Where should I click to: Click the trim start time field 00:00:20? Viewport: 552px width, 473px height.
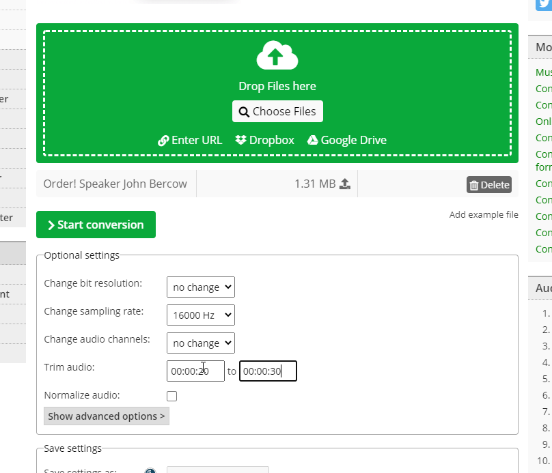coord(195,371)
